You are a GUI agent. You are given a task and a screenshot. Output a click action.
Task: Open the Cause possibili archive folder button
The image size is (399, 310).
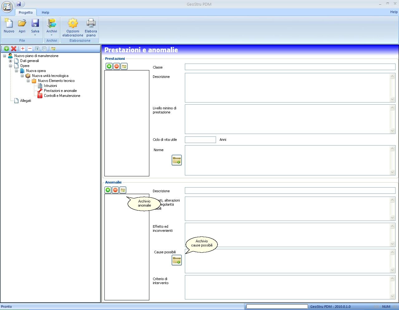(177, 260)
